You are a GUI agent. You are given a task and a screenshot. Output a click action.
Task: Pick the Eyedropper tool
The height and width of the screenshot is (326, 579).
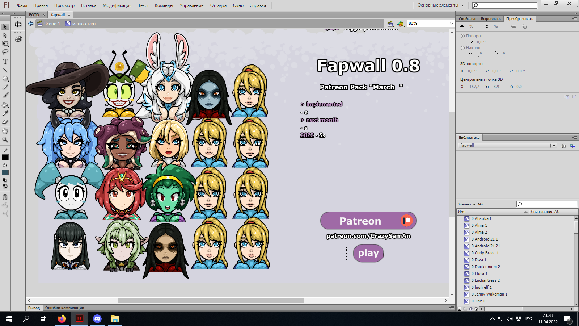click(x=5, y=113)
